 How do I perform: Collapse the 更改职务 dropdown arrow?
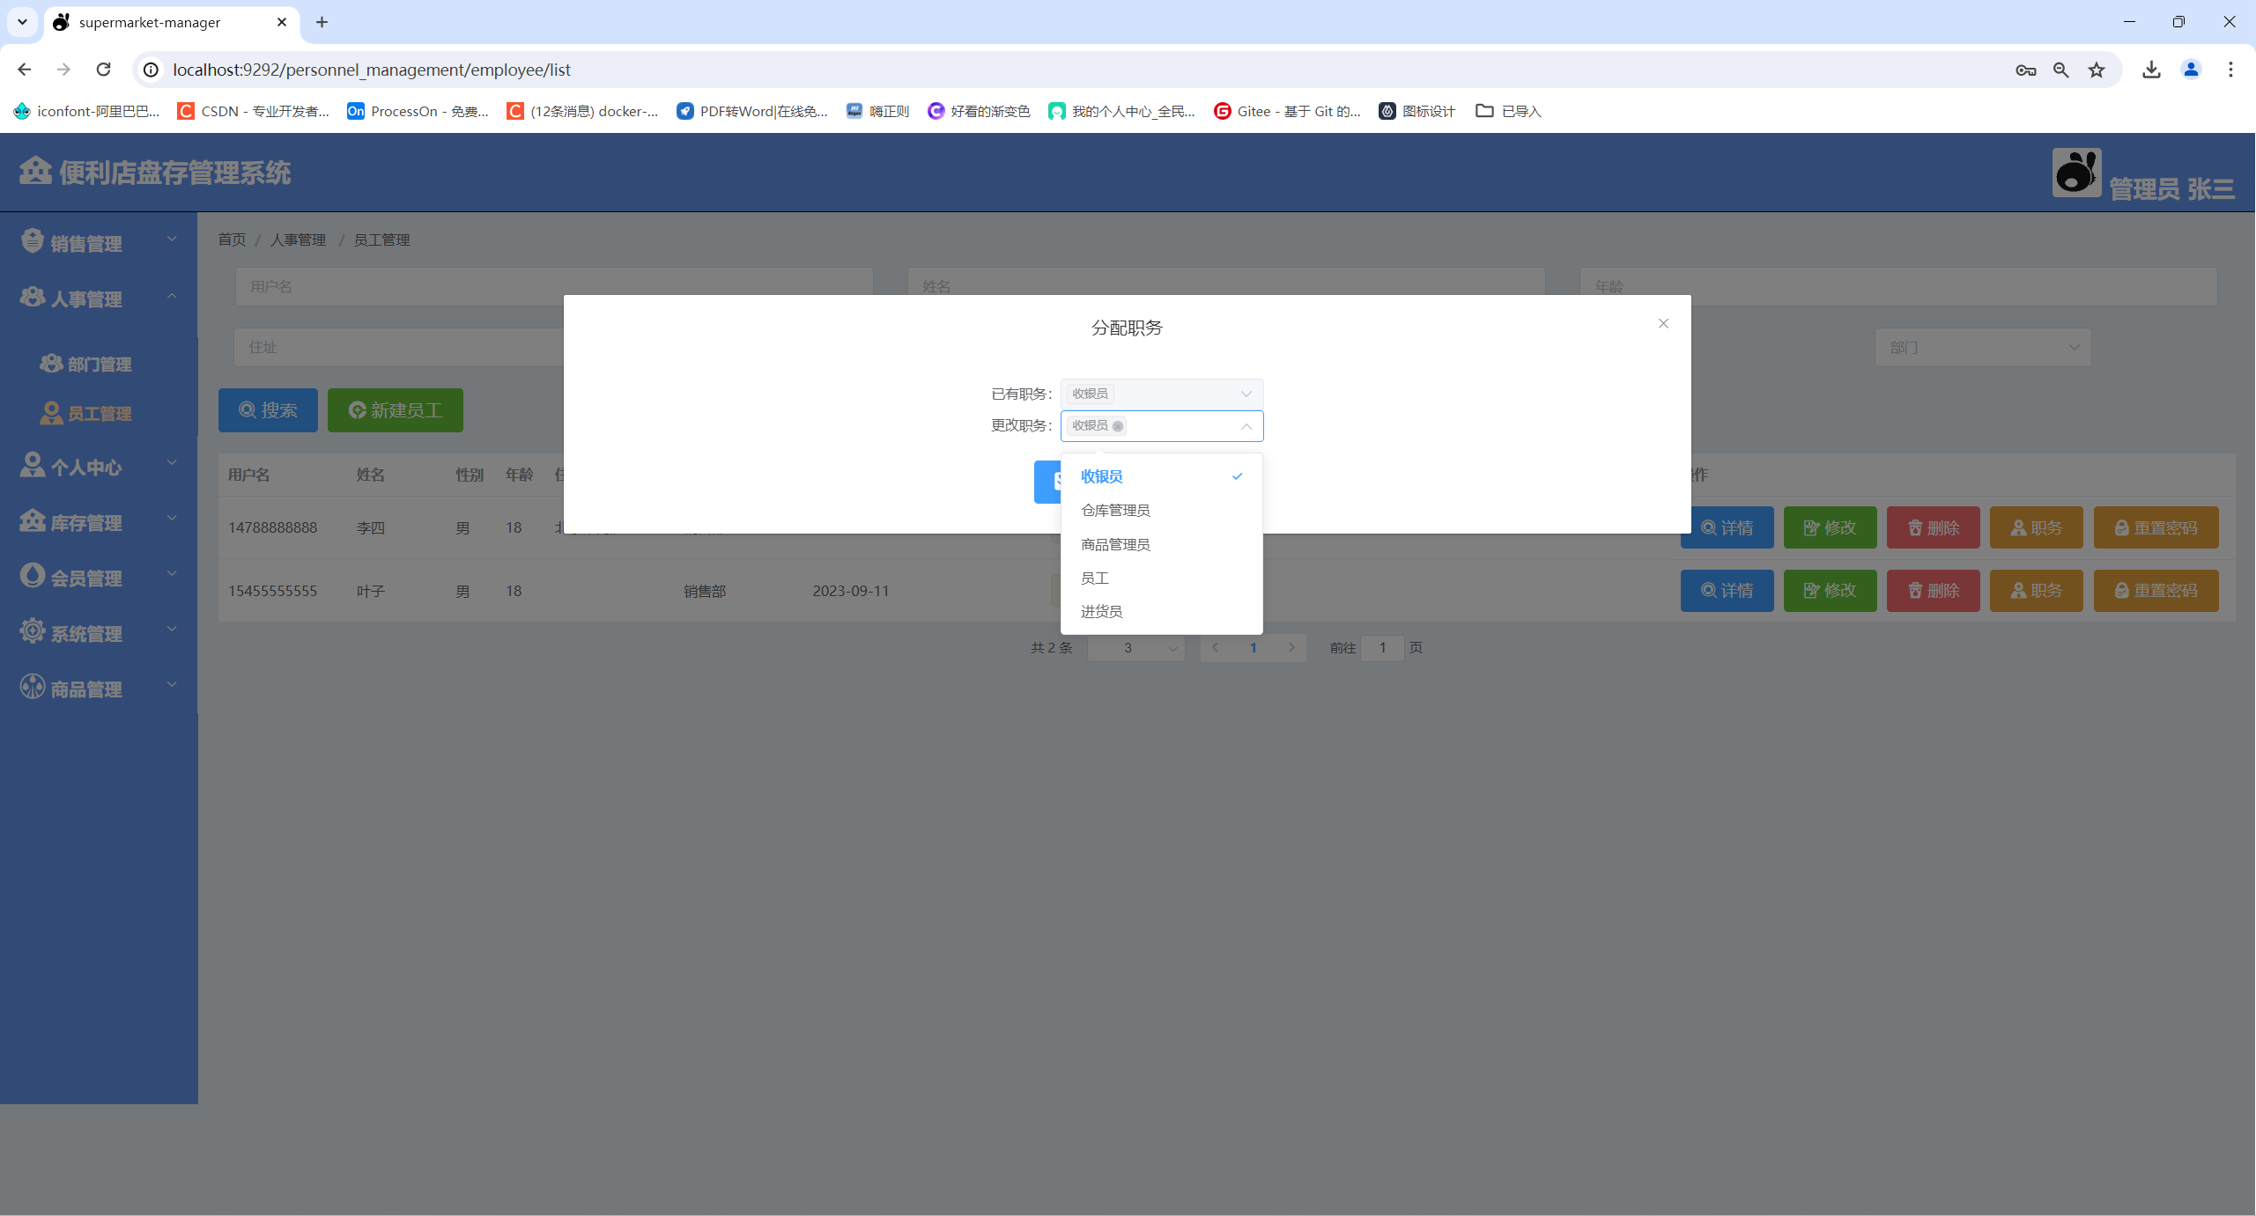[1246, 426]
